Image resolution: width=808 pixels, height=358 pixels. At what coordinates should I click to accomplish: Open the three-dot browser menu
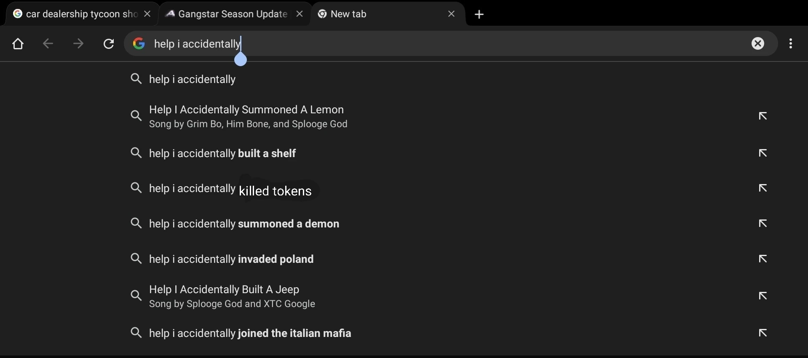pos(792,44)
